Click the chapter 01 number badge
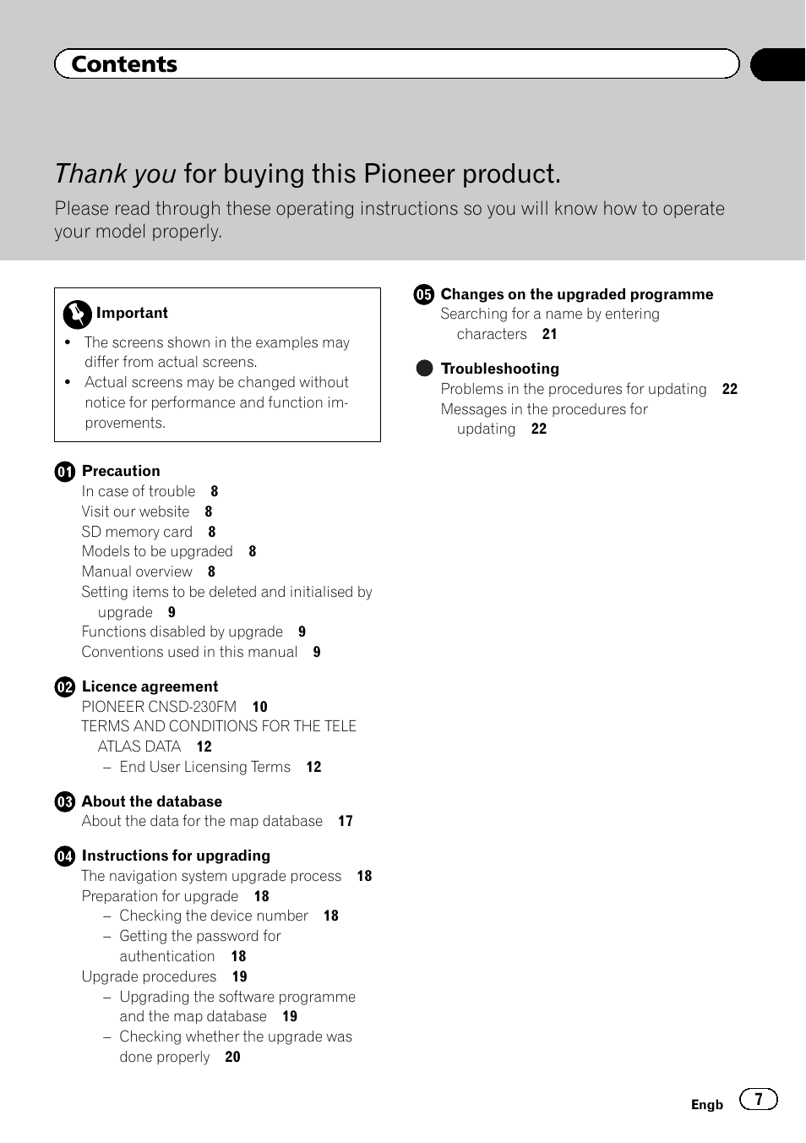Viewport: 806px width, 1143px height. click(x=65, y=472)
